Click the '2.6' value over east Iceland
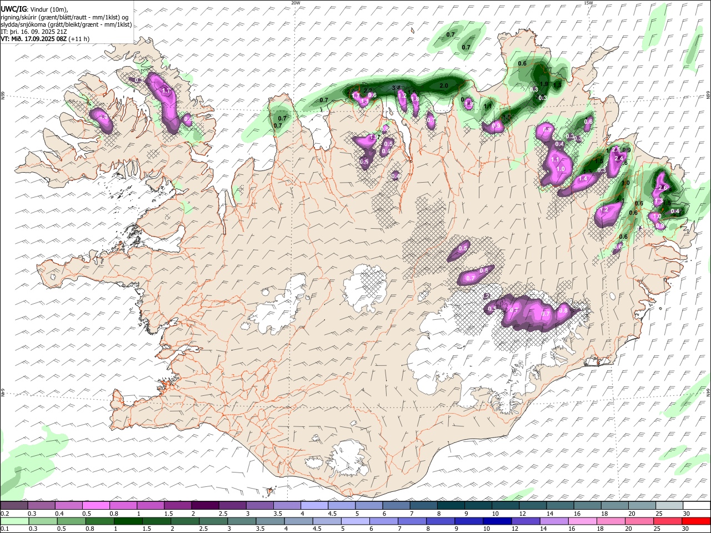This screenshot has width=711, height=533. (x=662, y=188)
